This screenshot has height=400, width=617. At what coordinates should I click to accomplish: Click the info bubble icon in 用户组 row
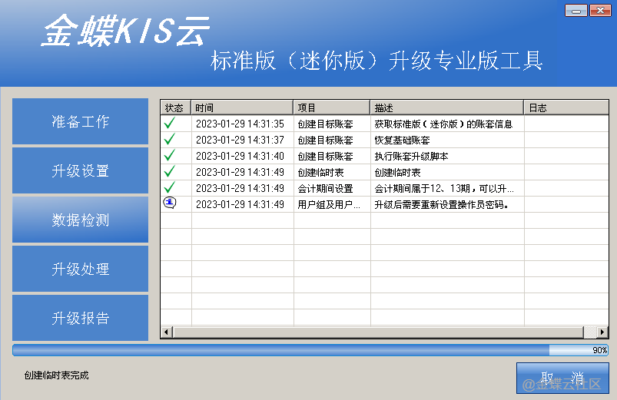[x=170, y=203]
